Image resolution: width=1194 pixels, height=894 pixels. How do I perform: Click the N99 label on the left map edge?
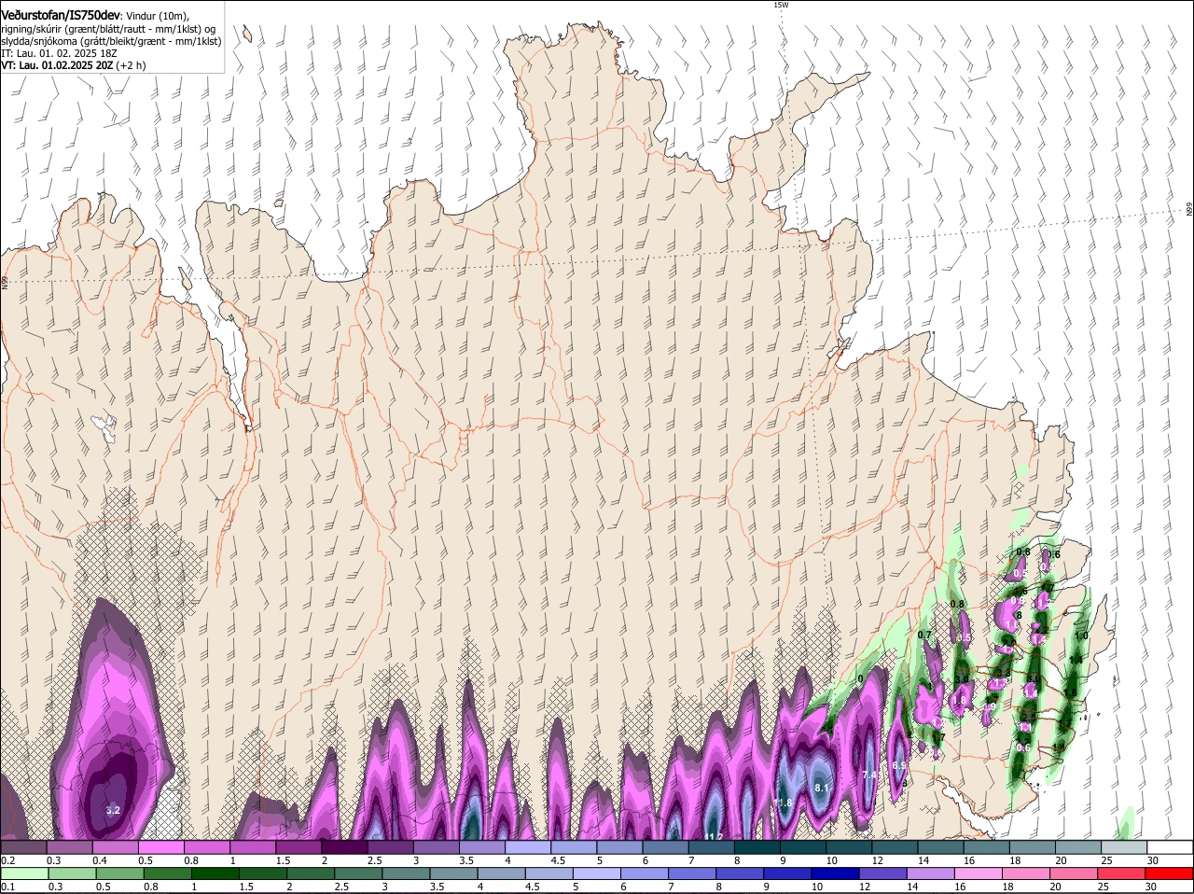pos(4,282)
